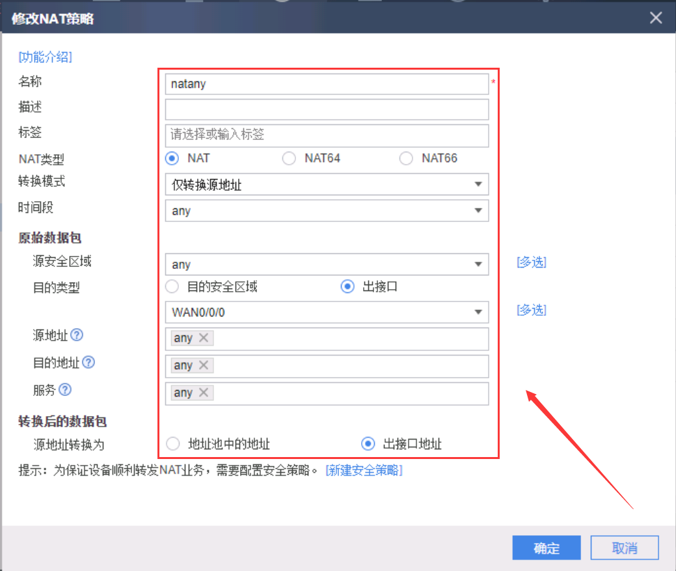The height and width of the screenshot is (571, 676).
Task: Click the help icon next to 服务
Action: coord(64,390)
